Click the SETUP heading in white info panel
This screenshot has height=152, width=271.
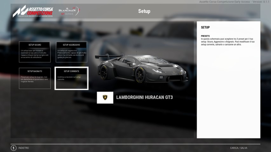point(205,28)
